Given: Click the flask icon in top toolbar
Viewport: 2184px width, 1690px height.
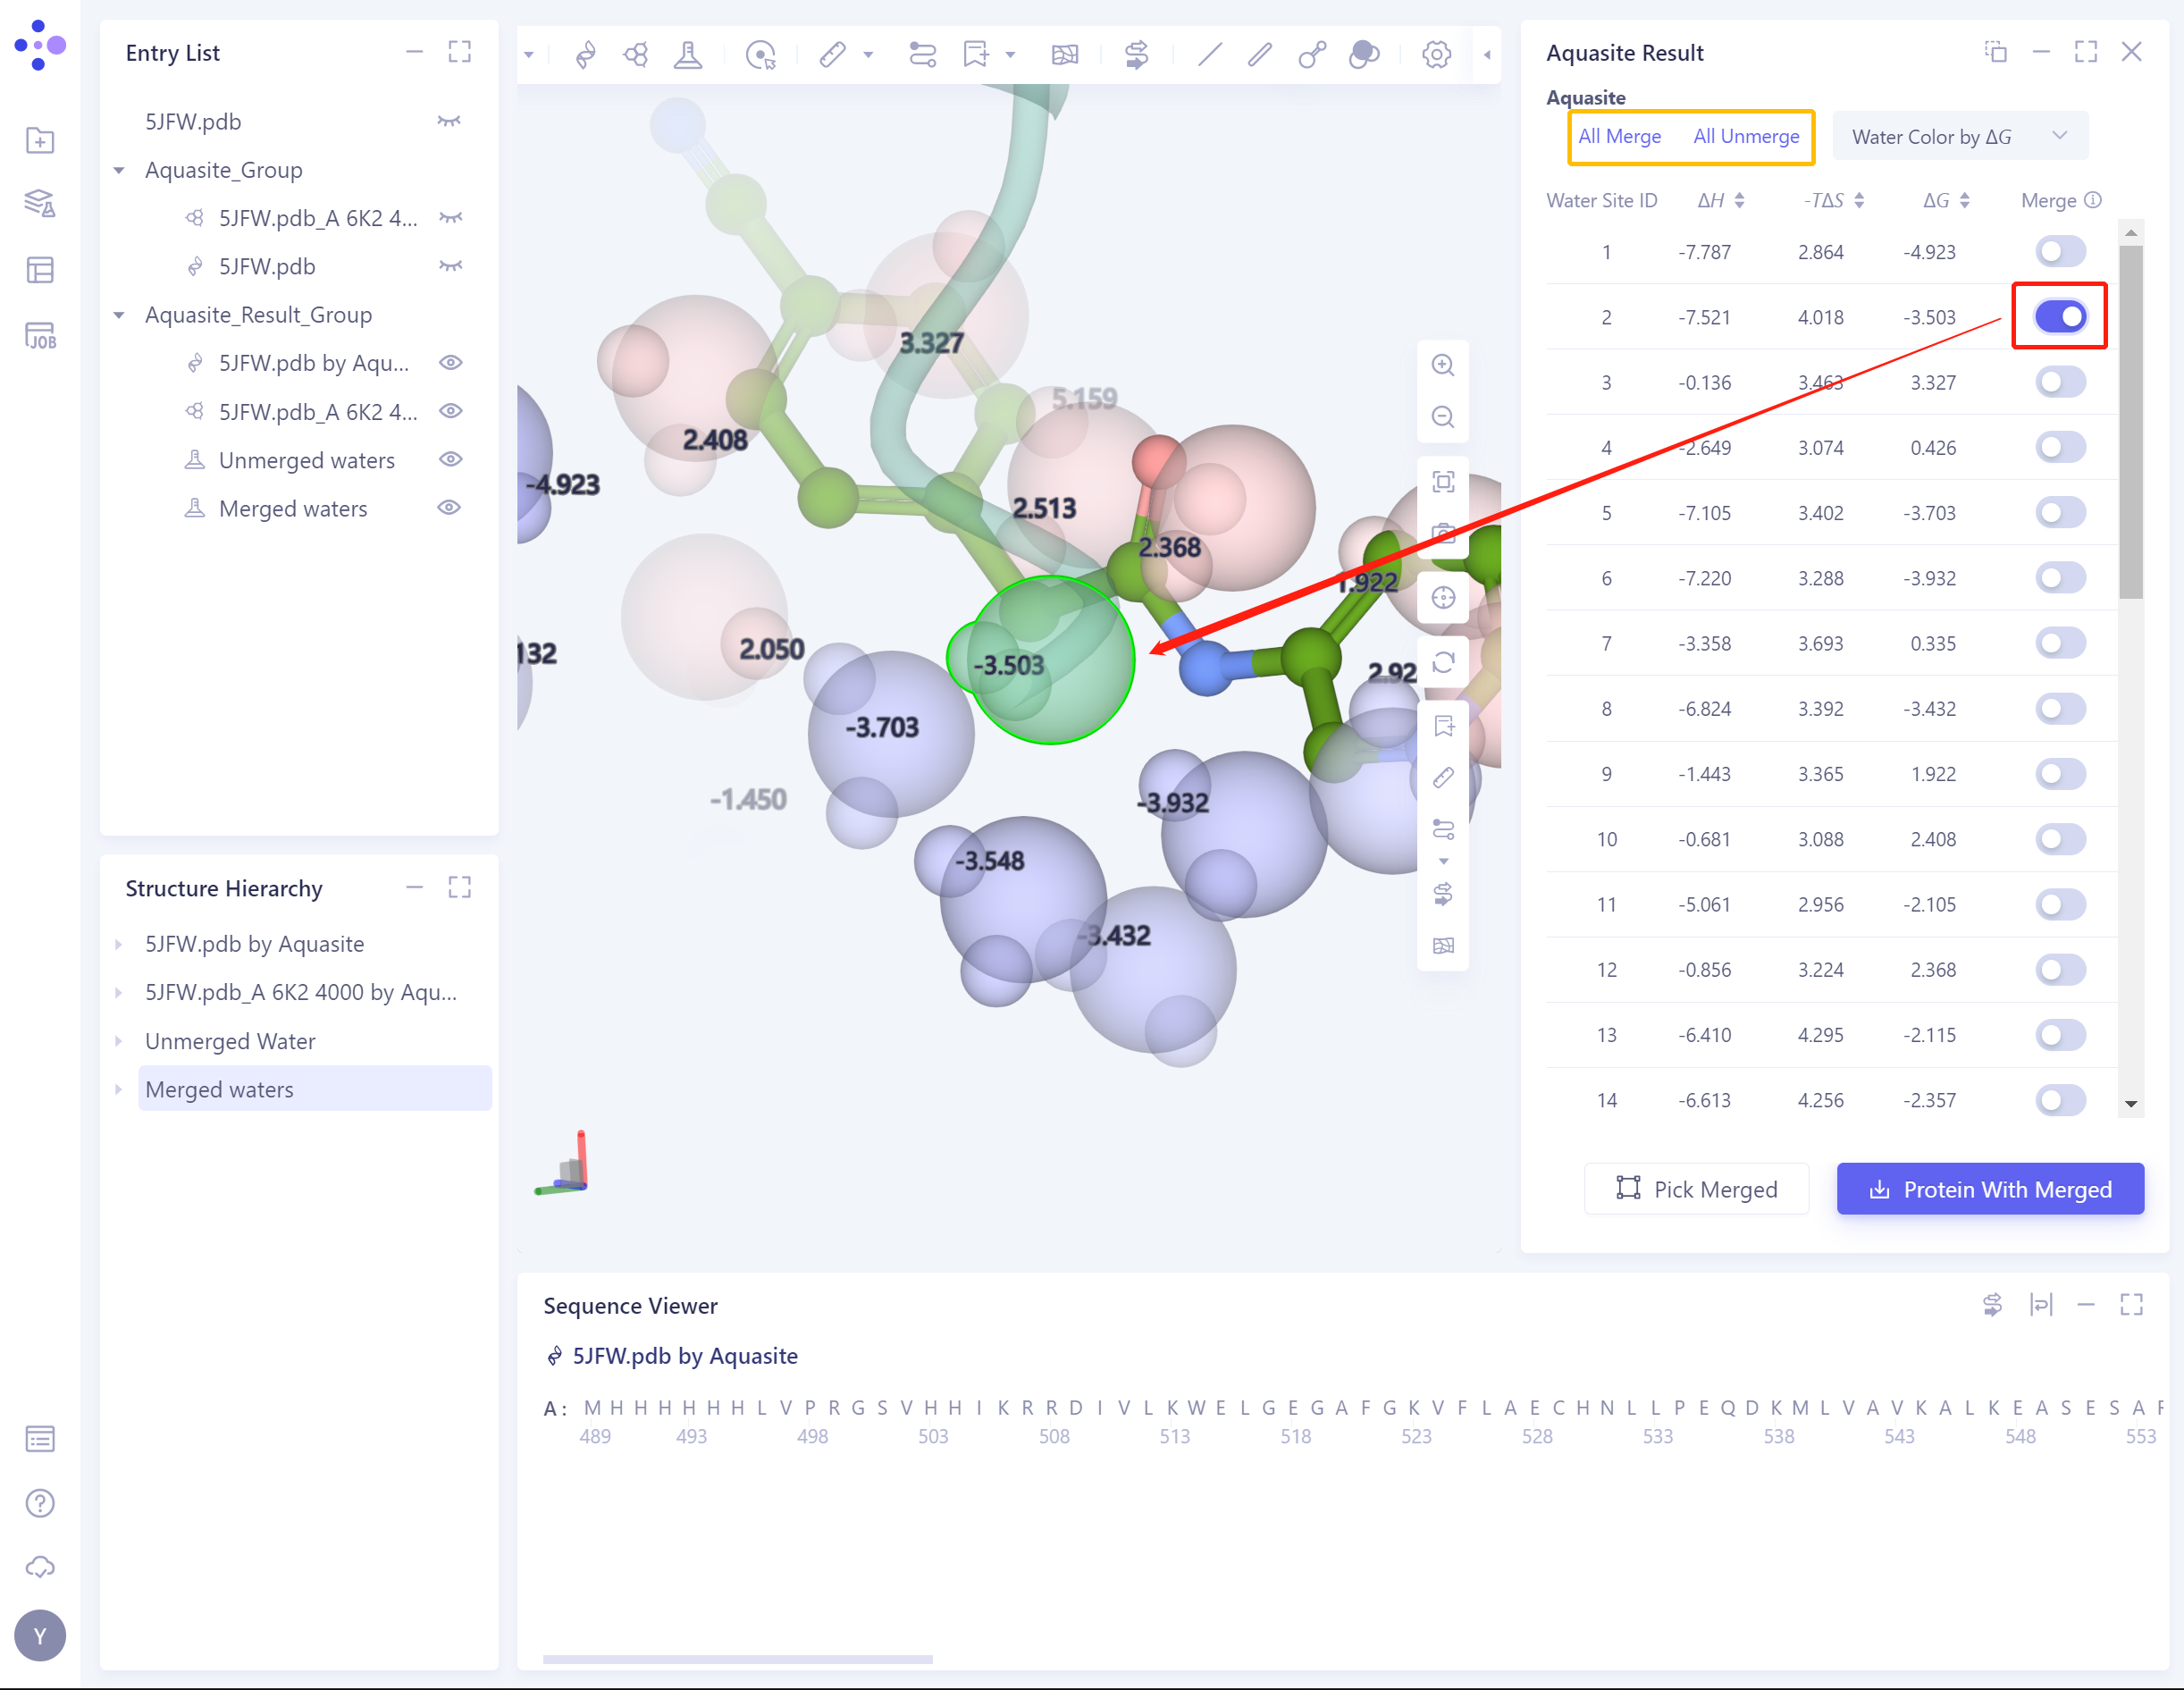Looking at the screenshot, I should point(688,54).
